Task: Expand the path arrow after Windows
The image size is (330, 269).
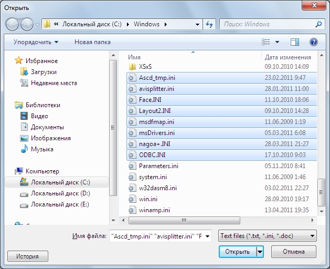Action: pos(166,25)
